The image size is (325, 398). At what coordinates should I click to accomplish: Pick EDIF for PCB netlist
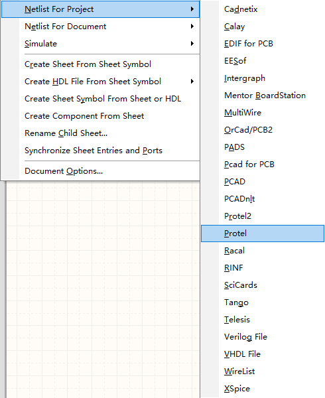[x=263, y=44]
